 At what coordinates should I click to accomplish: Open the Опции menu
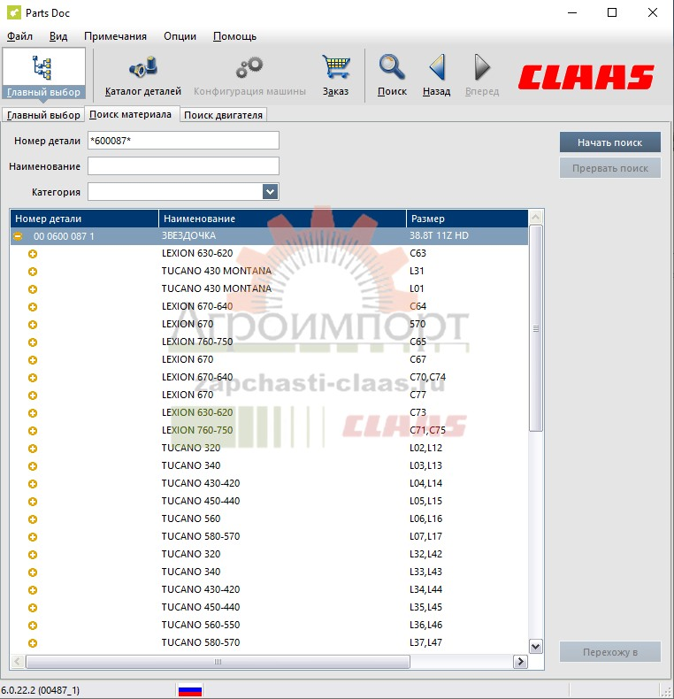[x=180, y=36]
